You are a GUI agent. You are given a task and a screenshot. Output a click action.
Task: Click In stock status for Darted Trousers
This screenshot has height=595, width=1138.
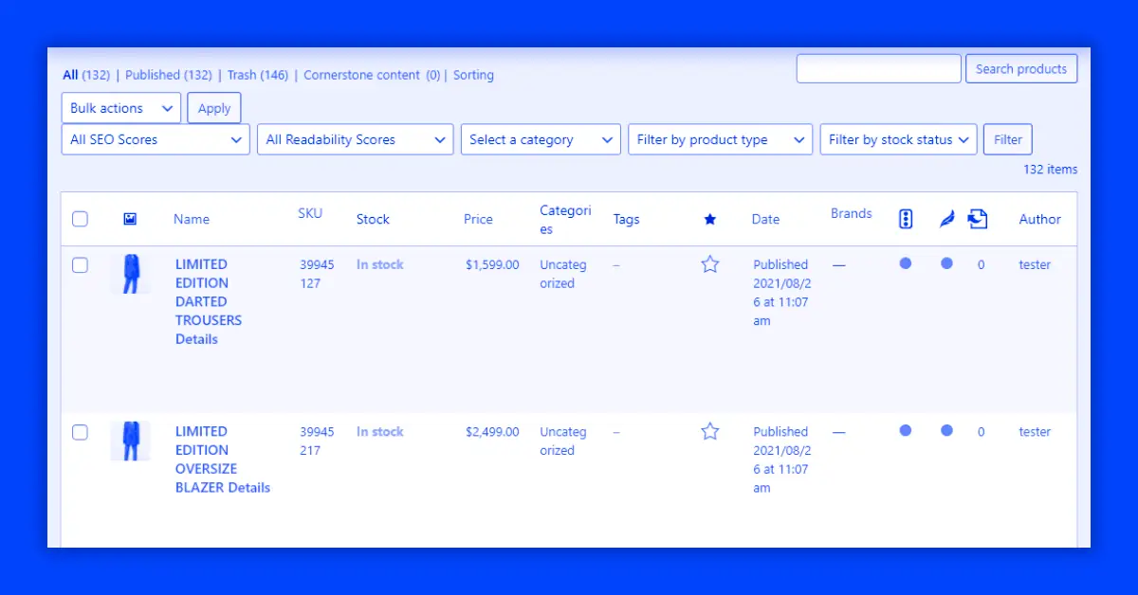(380, 264)
